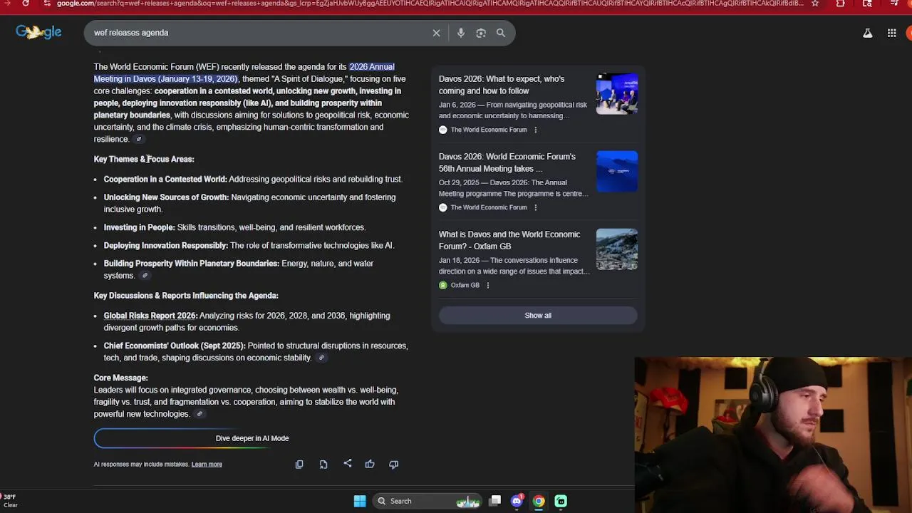
Task: Give thumbs up to the AI overview
Action: tap(370, 464)
